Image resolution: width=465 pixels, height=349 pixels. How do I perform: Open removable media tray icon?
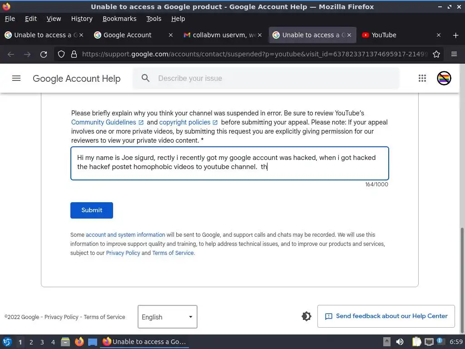coord(387,342)
